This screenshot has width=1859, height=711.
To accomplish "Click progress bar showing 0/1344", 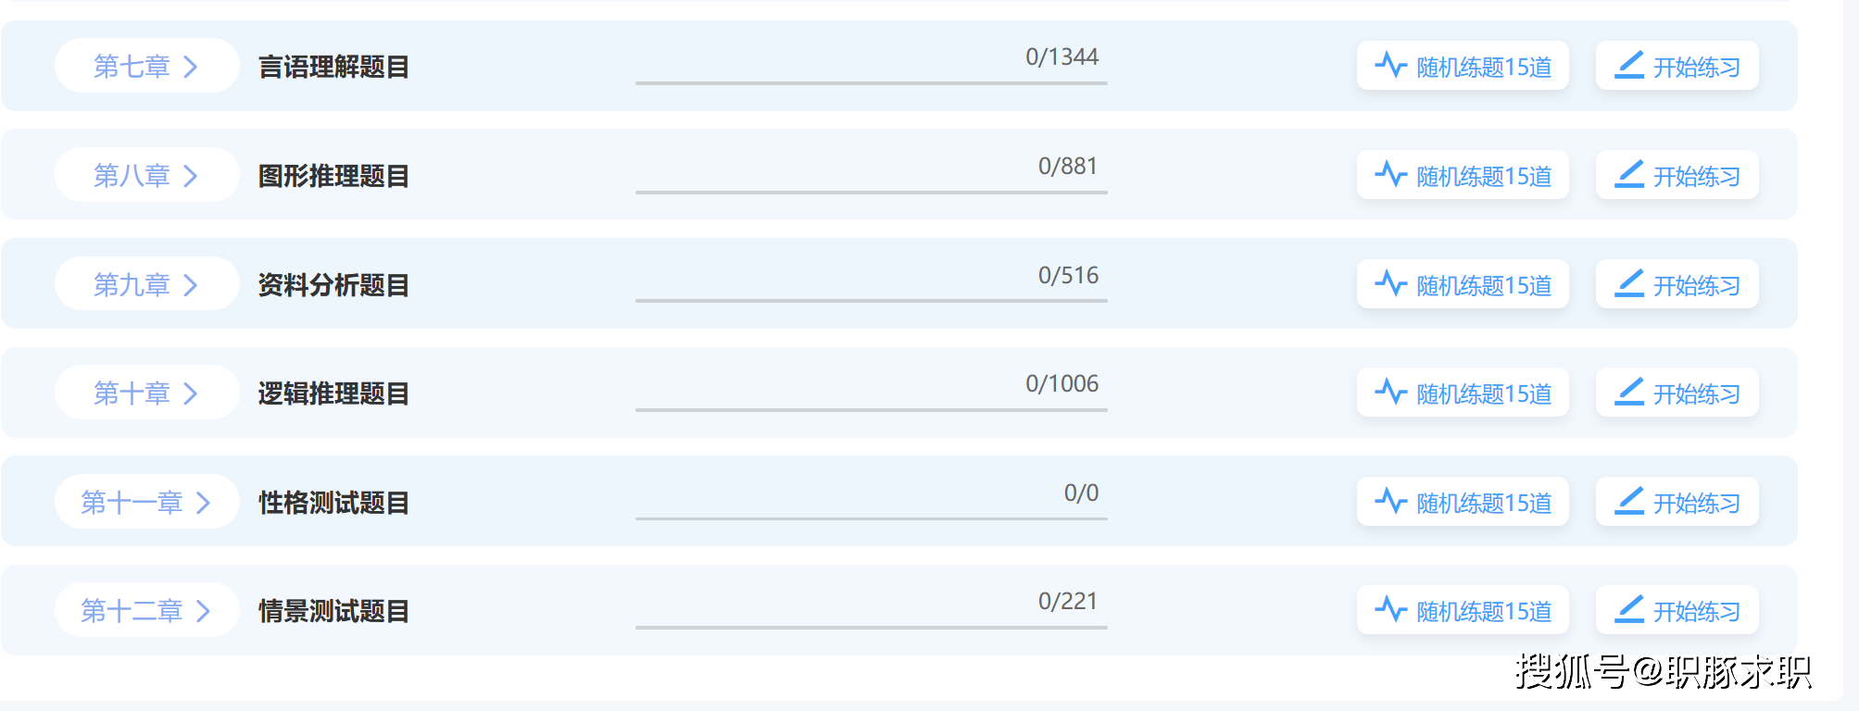I will click(872, 83).
